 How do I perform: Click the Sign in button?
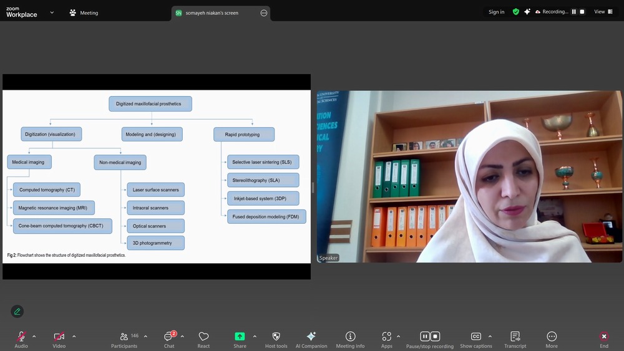pyautogui.click(x=496, y=12)
